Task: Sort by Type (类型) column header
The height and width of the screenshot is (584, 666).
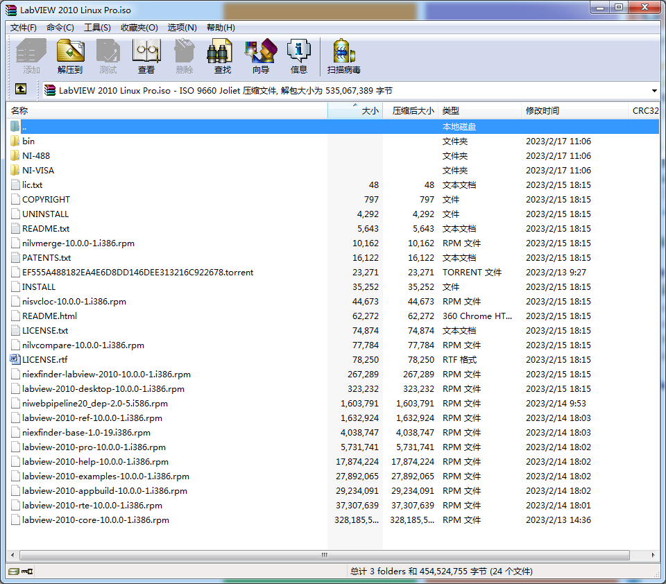Action: click(479, 110)
